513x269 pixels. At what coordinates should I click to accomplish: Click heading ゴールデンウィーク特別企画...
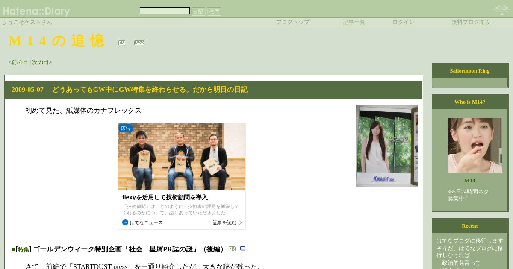130,249
